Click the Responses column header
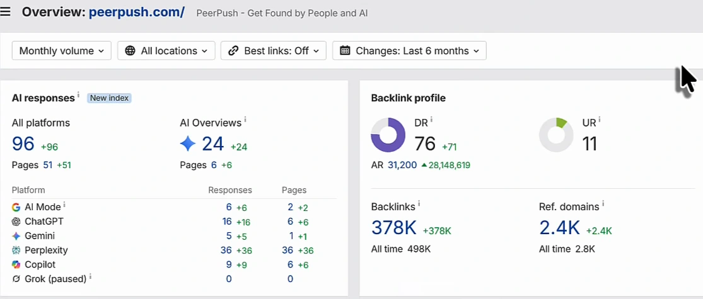The image size is (703, 299). click(230, 190)
